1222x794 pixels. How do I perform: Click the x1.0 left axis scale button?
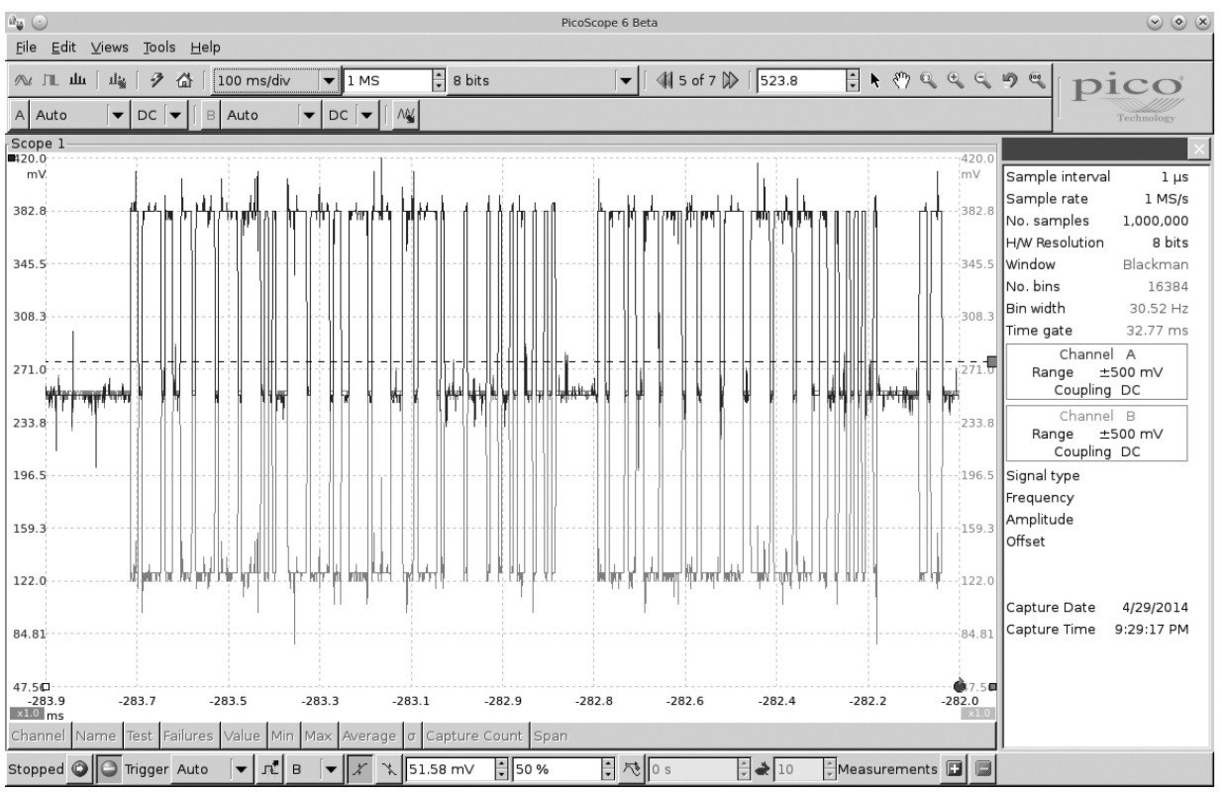(x=26, y=714)
